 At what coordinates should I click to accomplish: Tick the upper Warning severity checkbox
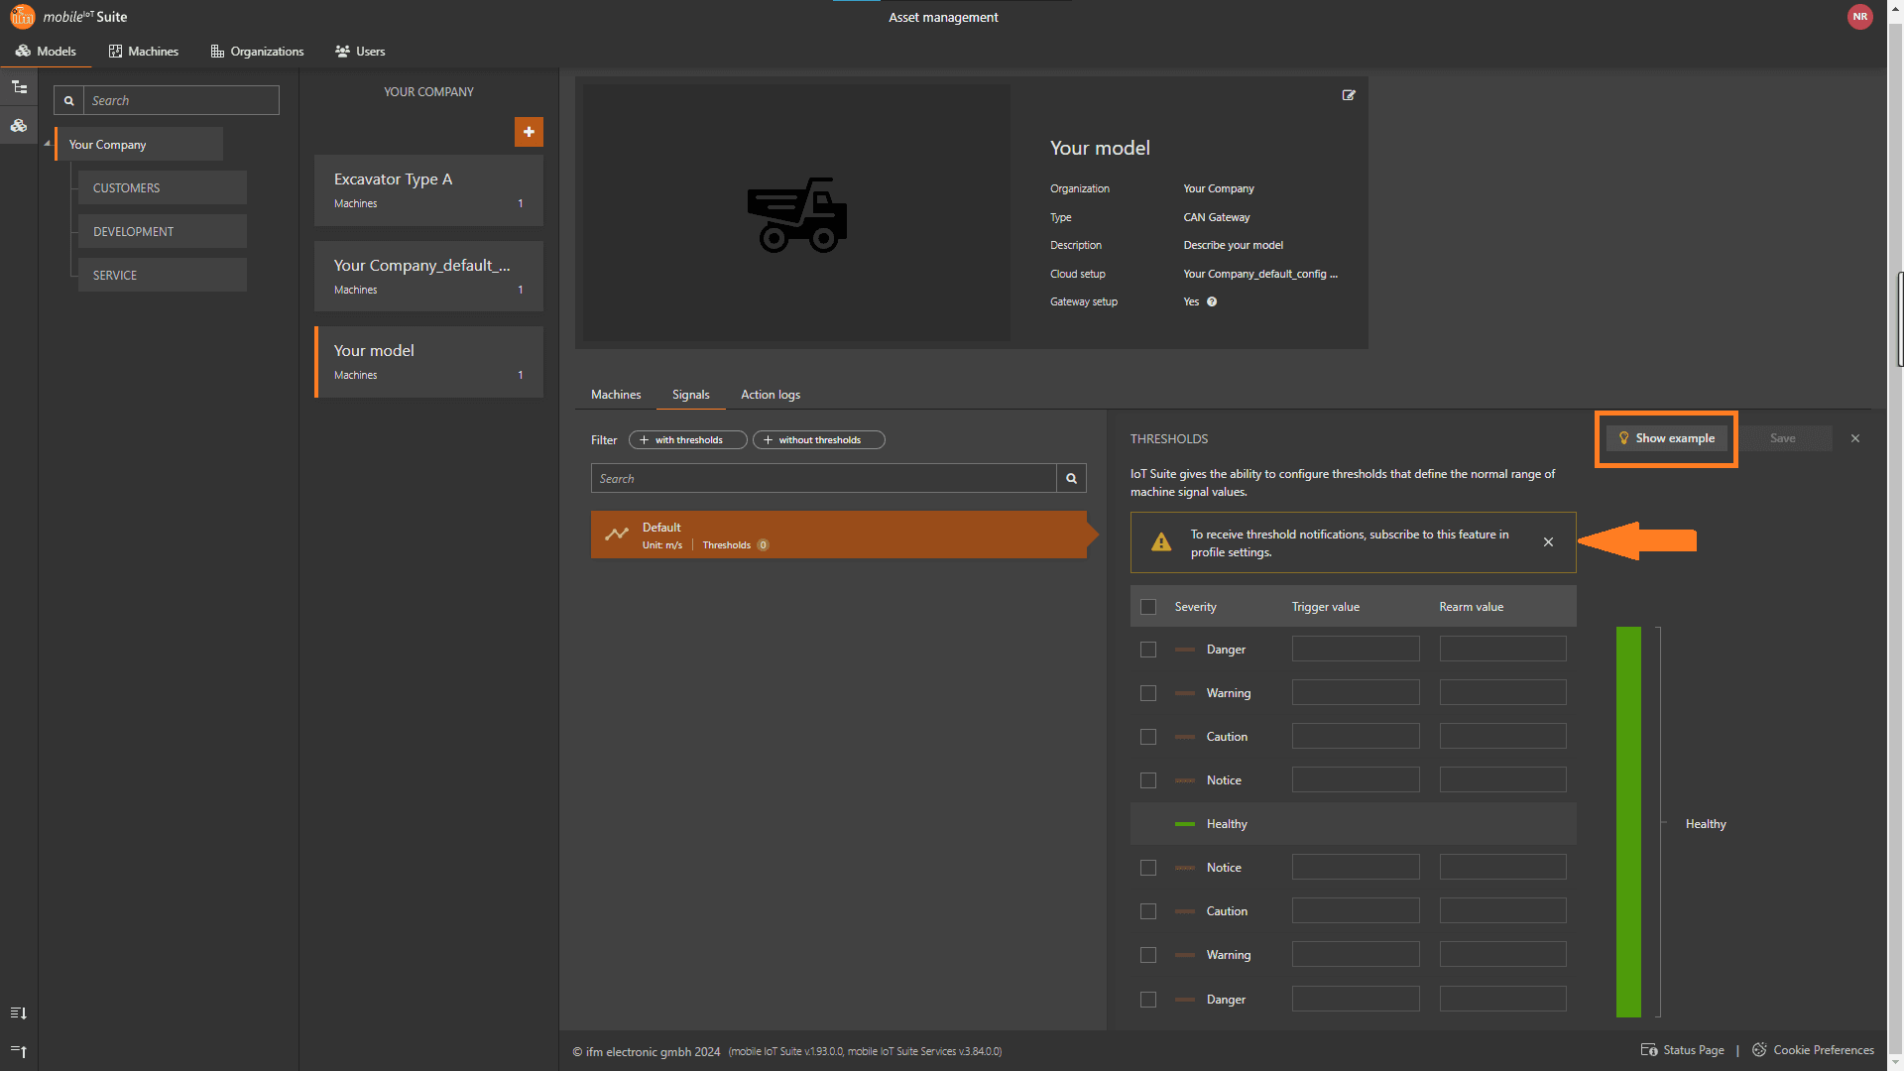(x=1148, y=693)
